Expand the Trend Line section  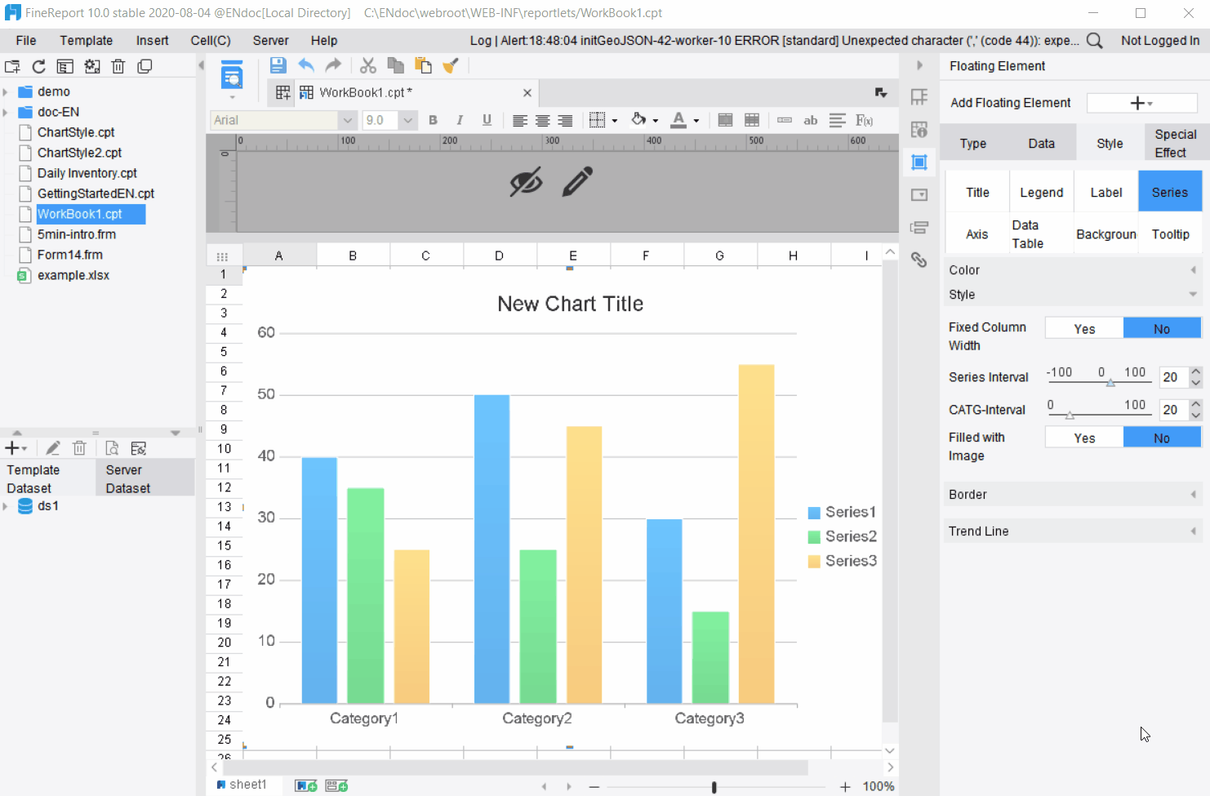click(x=1072, y=531)
